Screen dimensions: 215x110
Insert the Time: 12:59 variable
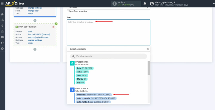(x=82, y=72)
